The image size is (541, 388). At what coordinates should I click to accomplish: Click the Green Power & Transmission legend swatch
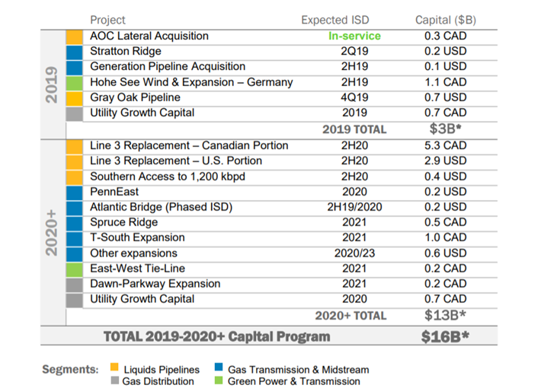pos(219,380)
